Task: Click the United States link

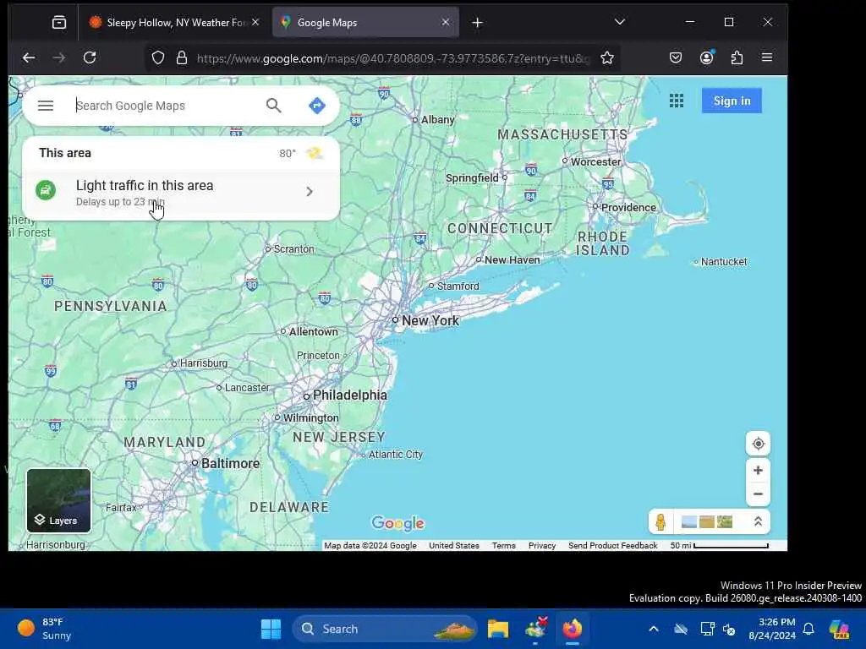Action: coord(454,545)
